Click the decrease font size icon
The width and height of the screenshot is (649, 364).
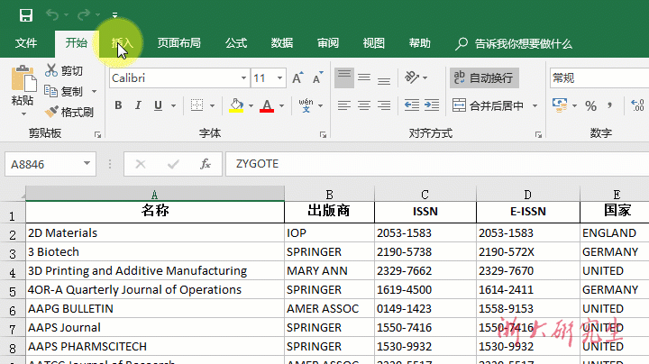(318, 77)
